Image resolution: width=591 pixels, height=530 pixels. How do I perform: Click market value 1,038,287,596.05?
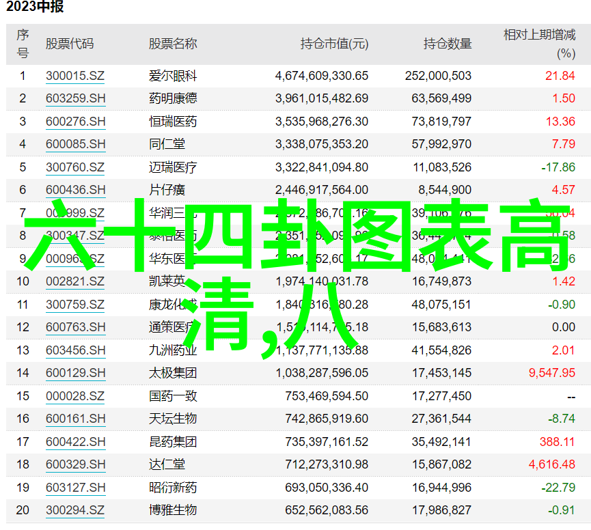322,373
